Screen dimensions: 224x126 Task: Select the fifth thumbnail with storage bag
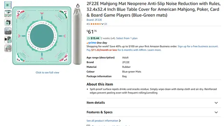(x=8, y=40)
